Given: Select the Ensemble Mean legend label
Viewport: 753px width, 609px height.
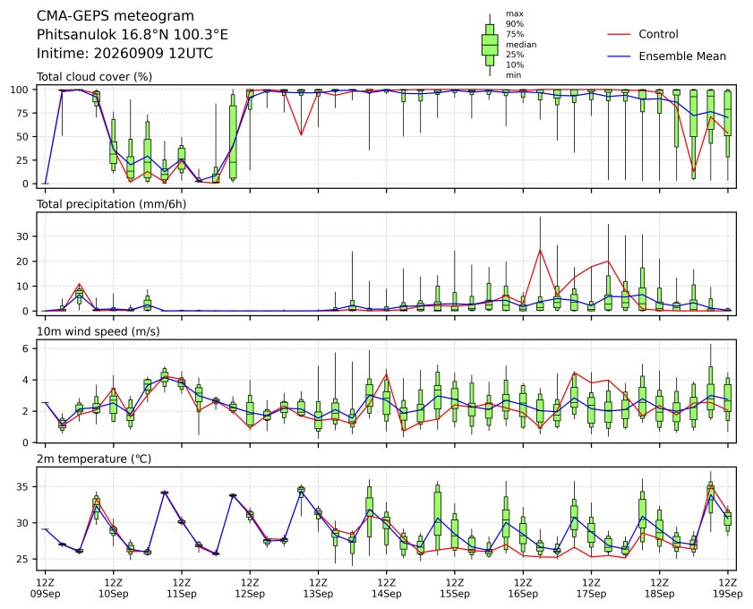Looking at the screenshot, I should (x=682, y=56).
